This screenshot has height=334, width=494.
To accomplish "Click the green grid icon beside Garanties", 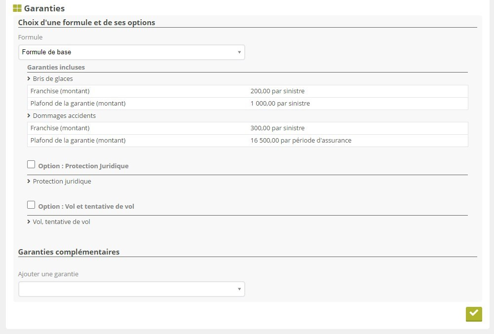I will 17,8.
